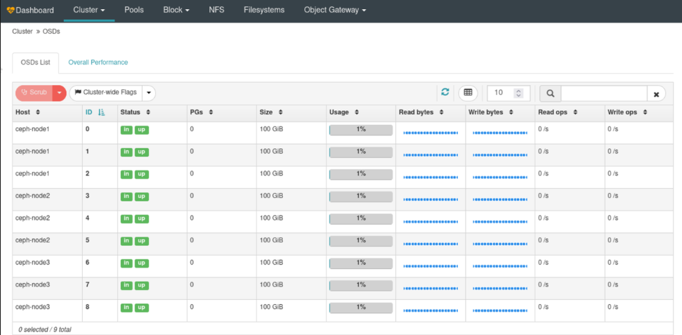
Task: Click the Dashboard logo icon
Action: tap(10, 11)
